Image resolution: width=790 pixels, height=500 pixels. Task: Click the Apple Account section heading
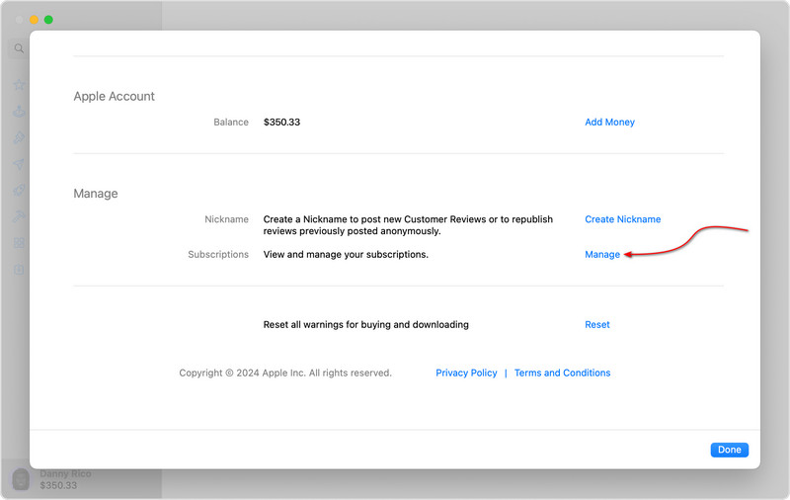114,96
